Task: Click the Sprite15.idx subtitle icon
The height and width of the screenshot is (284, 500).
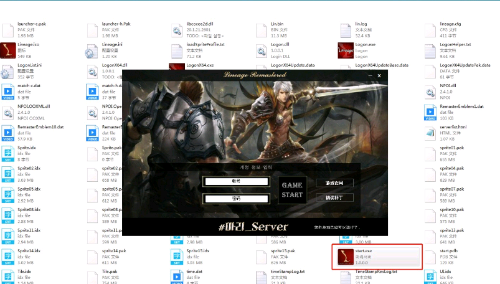Action: [x=177, y=257]
